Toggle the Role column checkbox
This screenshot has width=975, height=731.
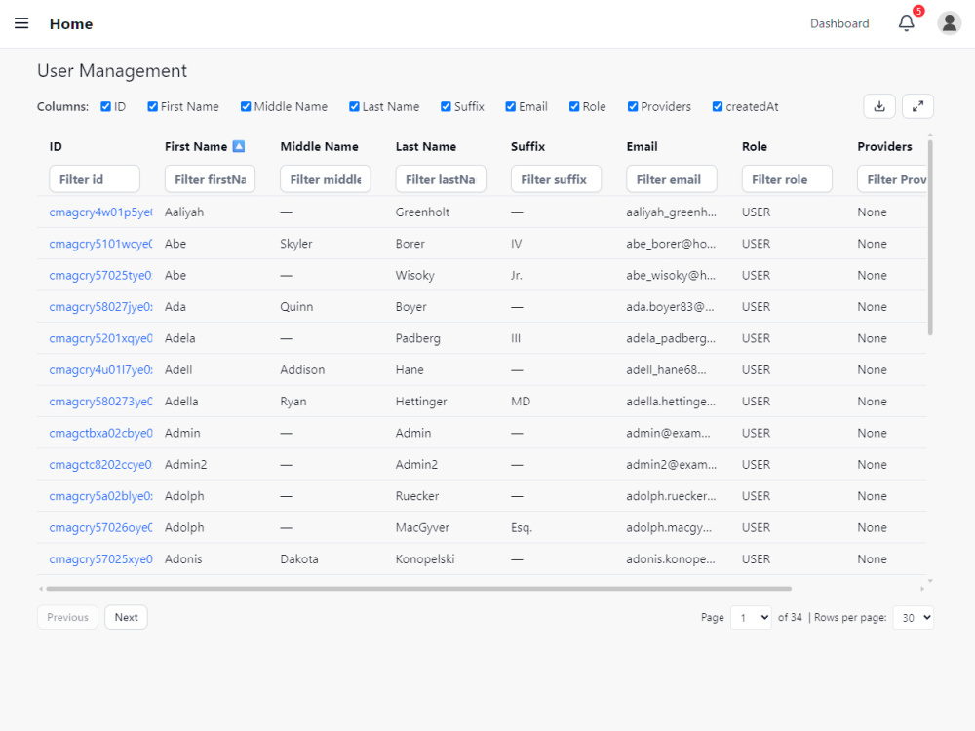(x=574, y=107)
